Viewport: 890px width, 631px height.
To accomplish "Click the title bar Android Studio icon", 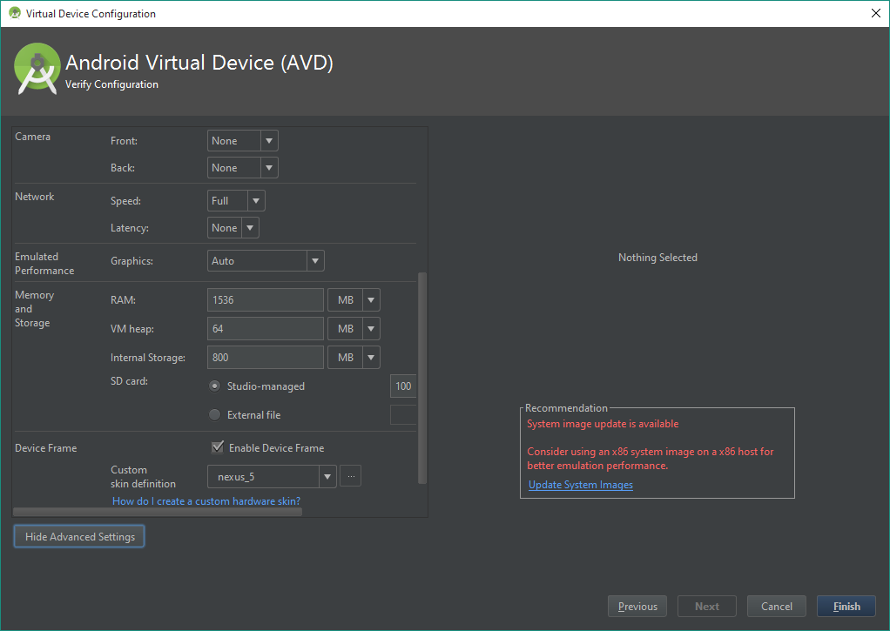I will (x=15, y=13).
